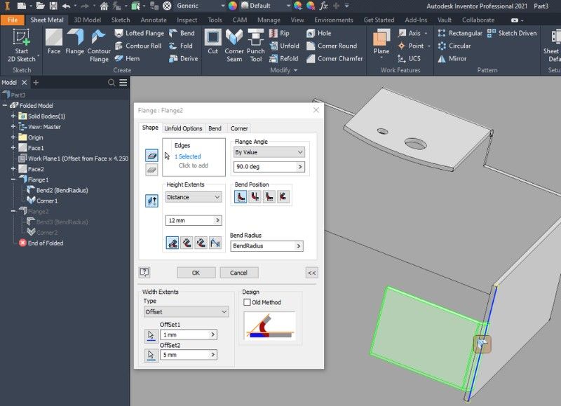Switch to 3D Model ribbon tab

point(87,20)
